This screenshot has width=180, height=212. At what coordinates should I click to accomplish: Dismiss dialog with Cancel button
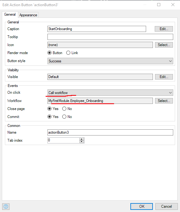coord(166,206)
